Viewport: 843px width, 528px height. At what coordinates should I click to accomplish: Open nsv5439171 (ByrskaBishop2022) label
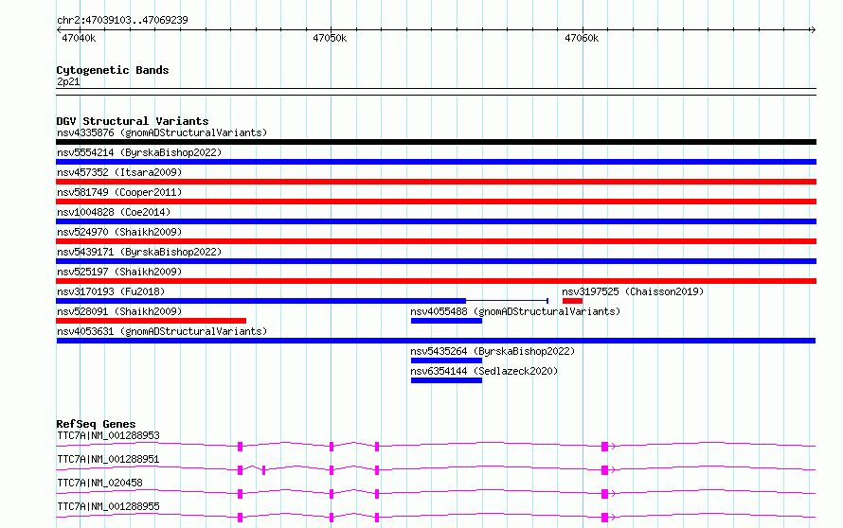(139, 252)
